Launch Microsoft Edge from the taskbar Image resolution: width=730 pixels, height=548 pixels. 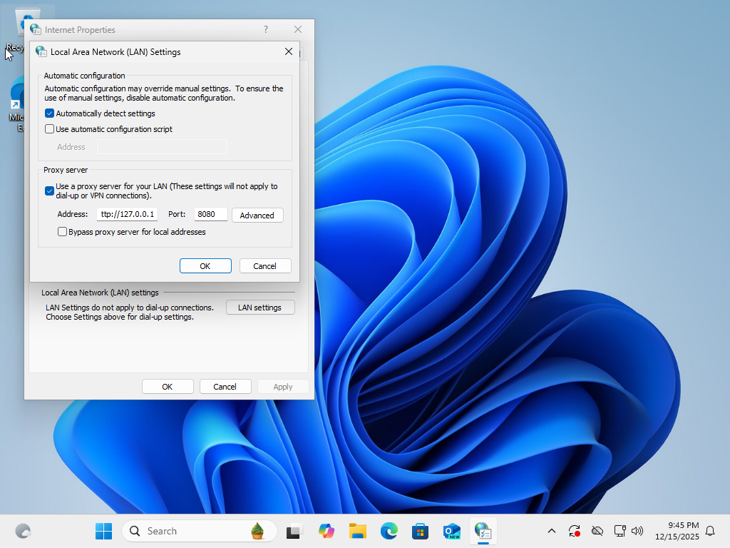[389, 531]
